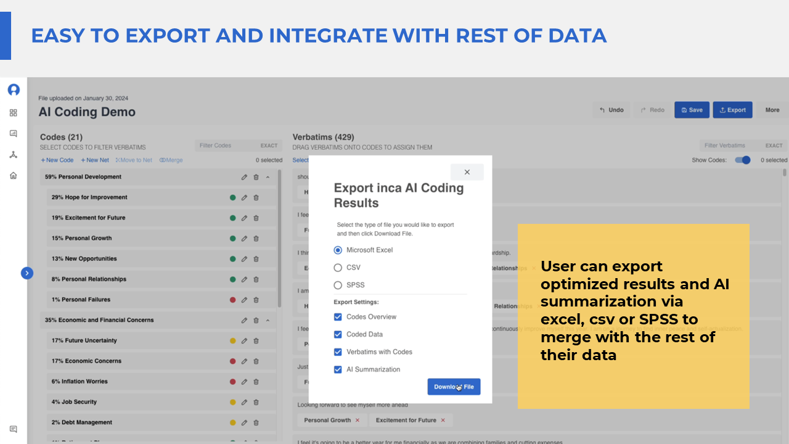Select the CSV export format

(x=338, y=268)
